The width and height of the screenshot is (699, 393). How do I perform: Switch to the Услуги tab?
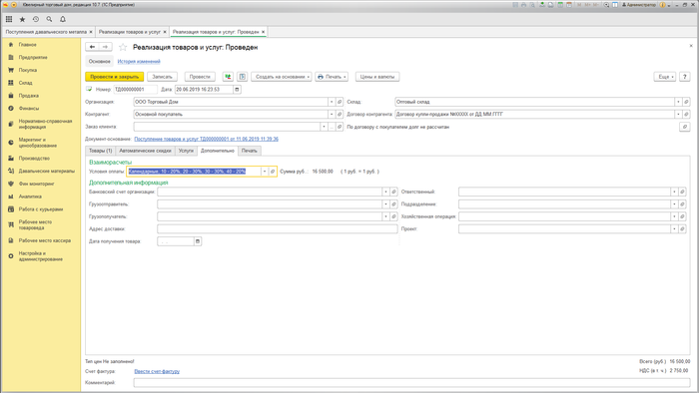pyautogui.click(x=186, y=151)
